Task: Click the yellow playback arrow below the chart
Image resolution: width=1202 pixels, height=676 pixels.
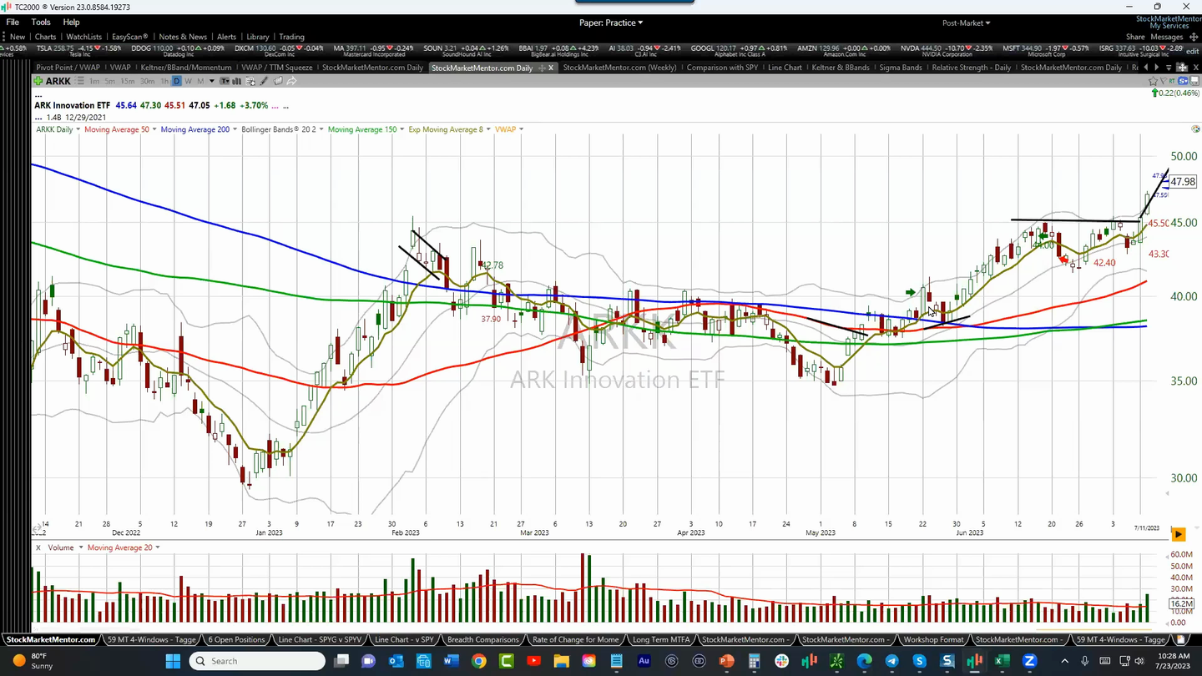Action: pos(1178,533)
